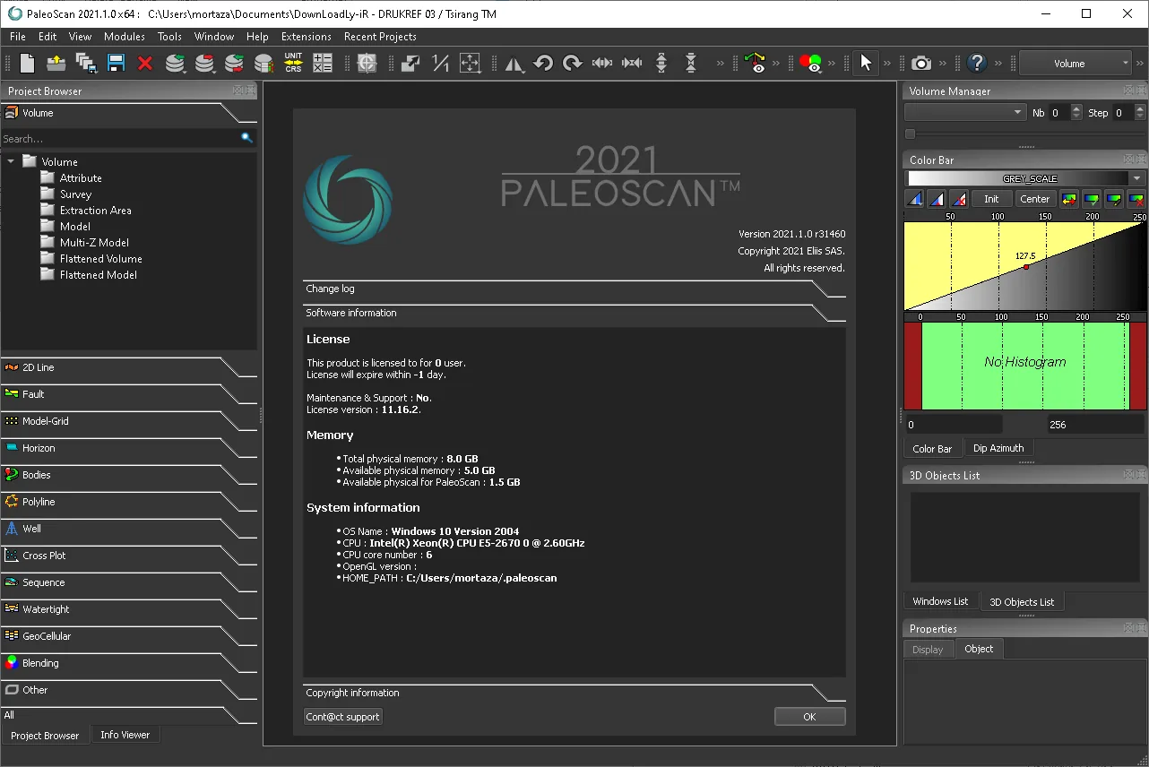Expand the Copyright information section
Image resolution: width=1149 pixels, height=767 pixels.
coord(574,693)
